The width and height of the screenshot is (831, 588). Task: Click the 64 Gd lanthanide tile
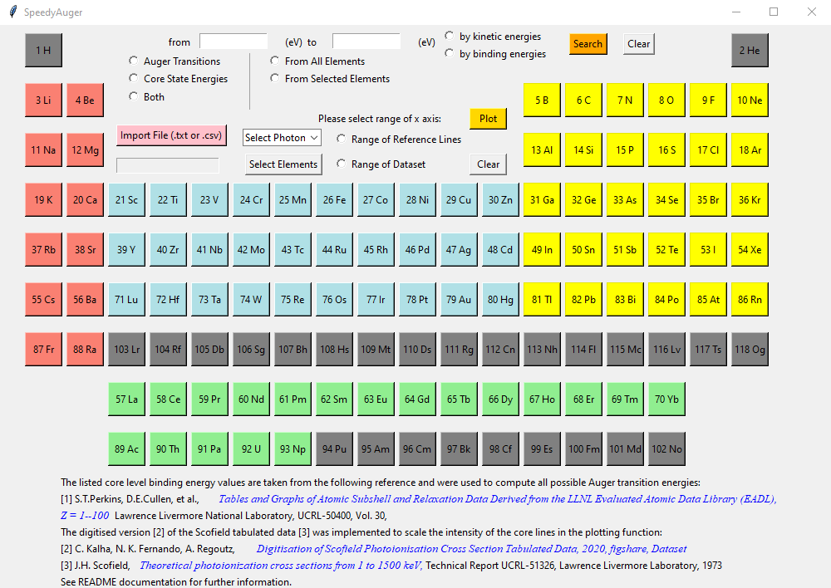tap(417, 399)
